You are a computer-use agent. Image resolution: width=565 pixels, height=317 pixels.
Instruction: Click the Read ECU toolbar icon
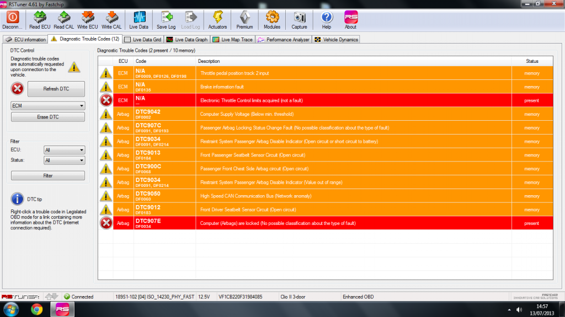coord(40,17)
